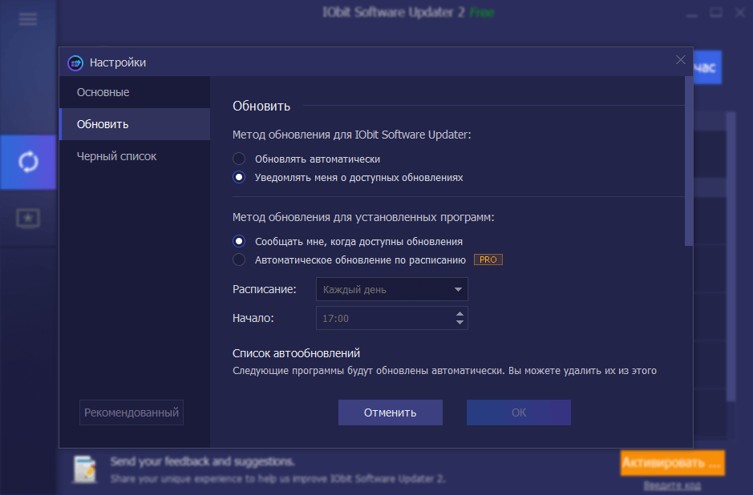The width and height of the screenshot is (753, 495).
Task: Select 'Обновлять автоматически' radio button
Action: coord(239,159)
